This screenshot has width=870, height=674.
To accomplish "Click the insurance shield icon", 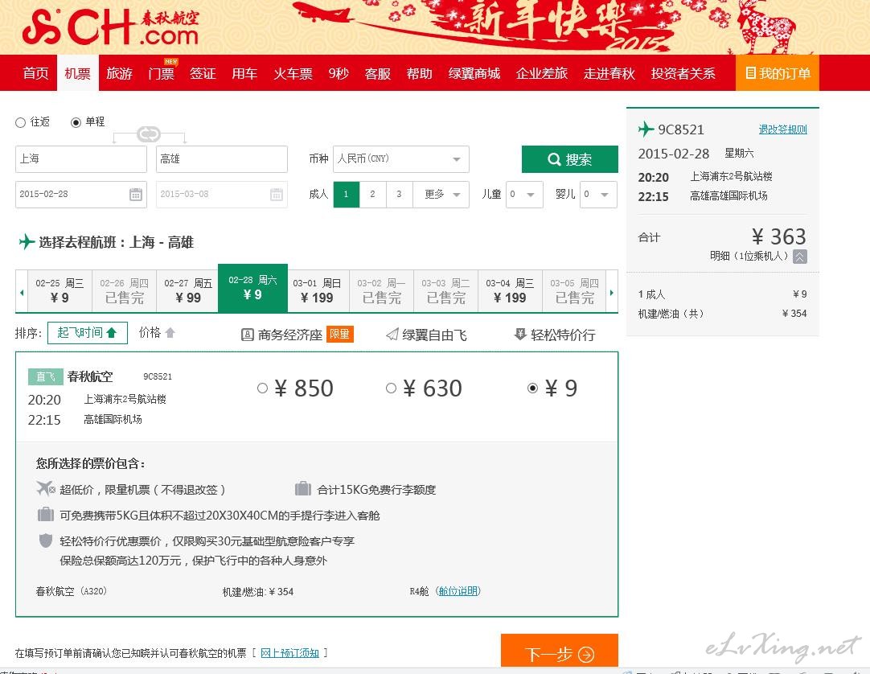I will [46, 540].
